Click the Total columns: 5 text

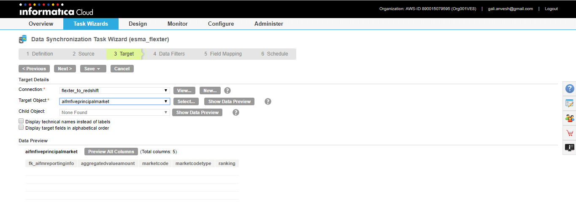[x=158, y=152]
